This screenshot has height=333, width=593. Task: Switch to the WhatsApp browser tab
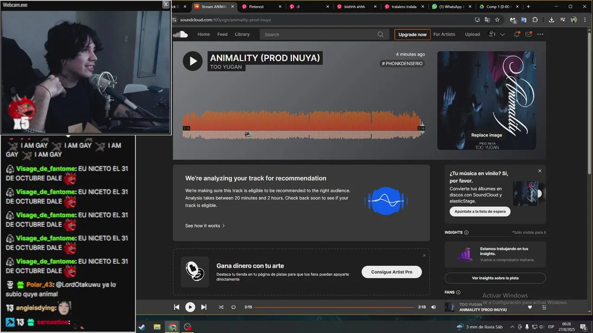point(451,6)
